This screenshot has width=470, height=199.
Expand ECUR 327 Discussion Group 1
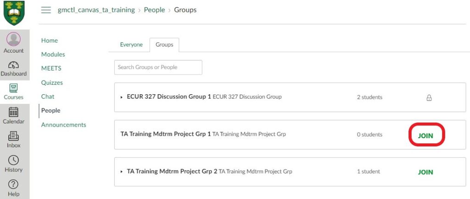pos(122,97)
